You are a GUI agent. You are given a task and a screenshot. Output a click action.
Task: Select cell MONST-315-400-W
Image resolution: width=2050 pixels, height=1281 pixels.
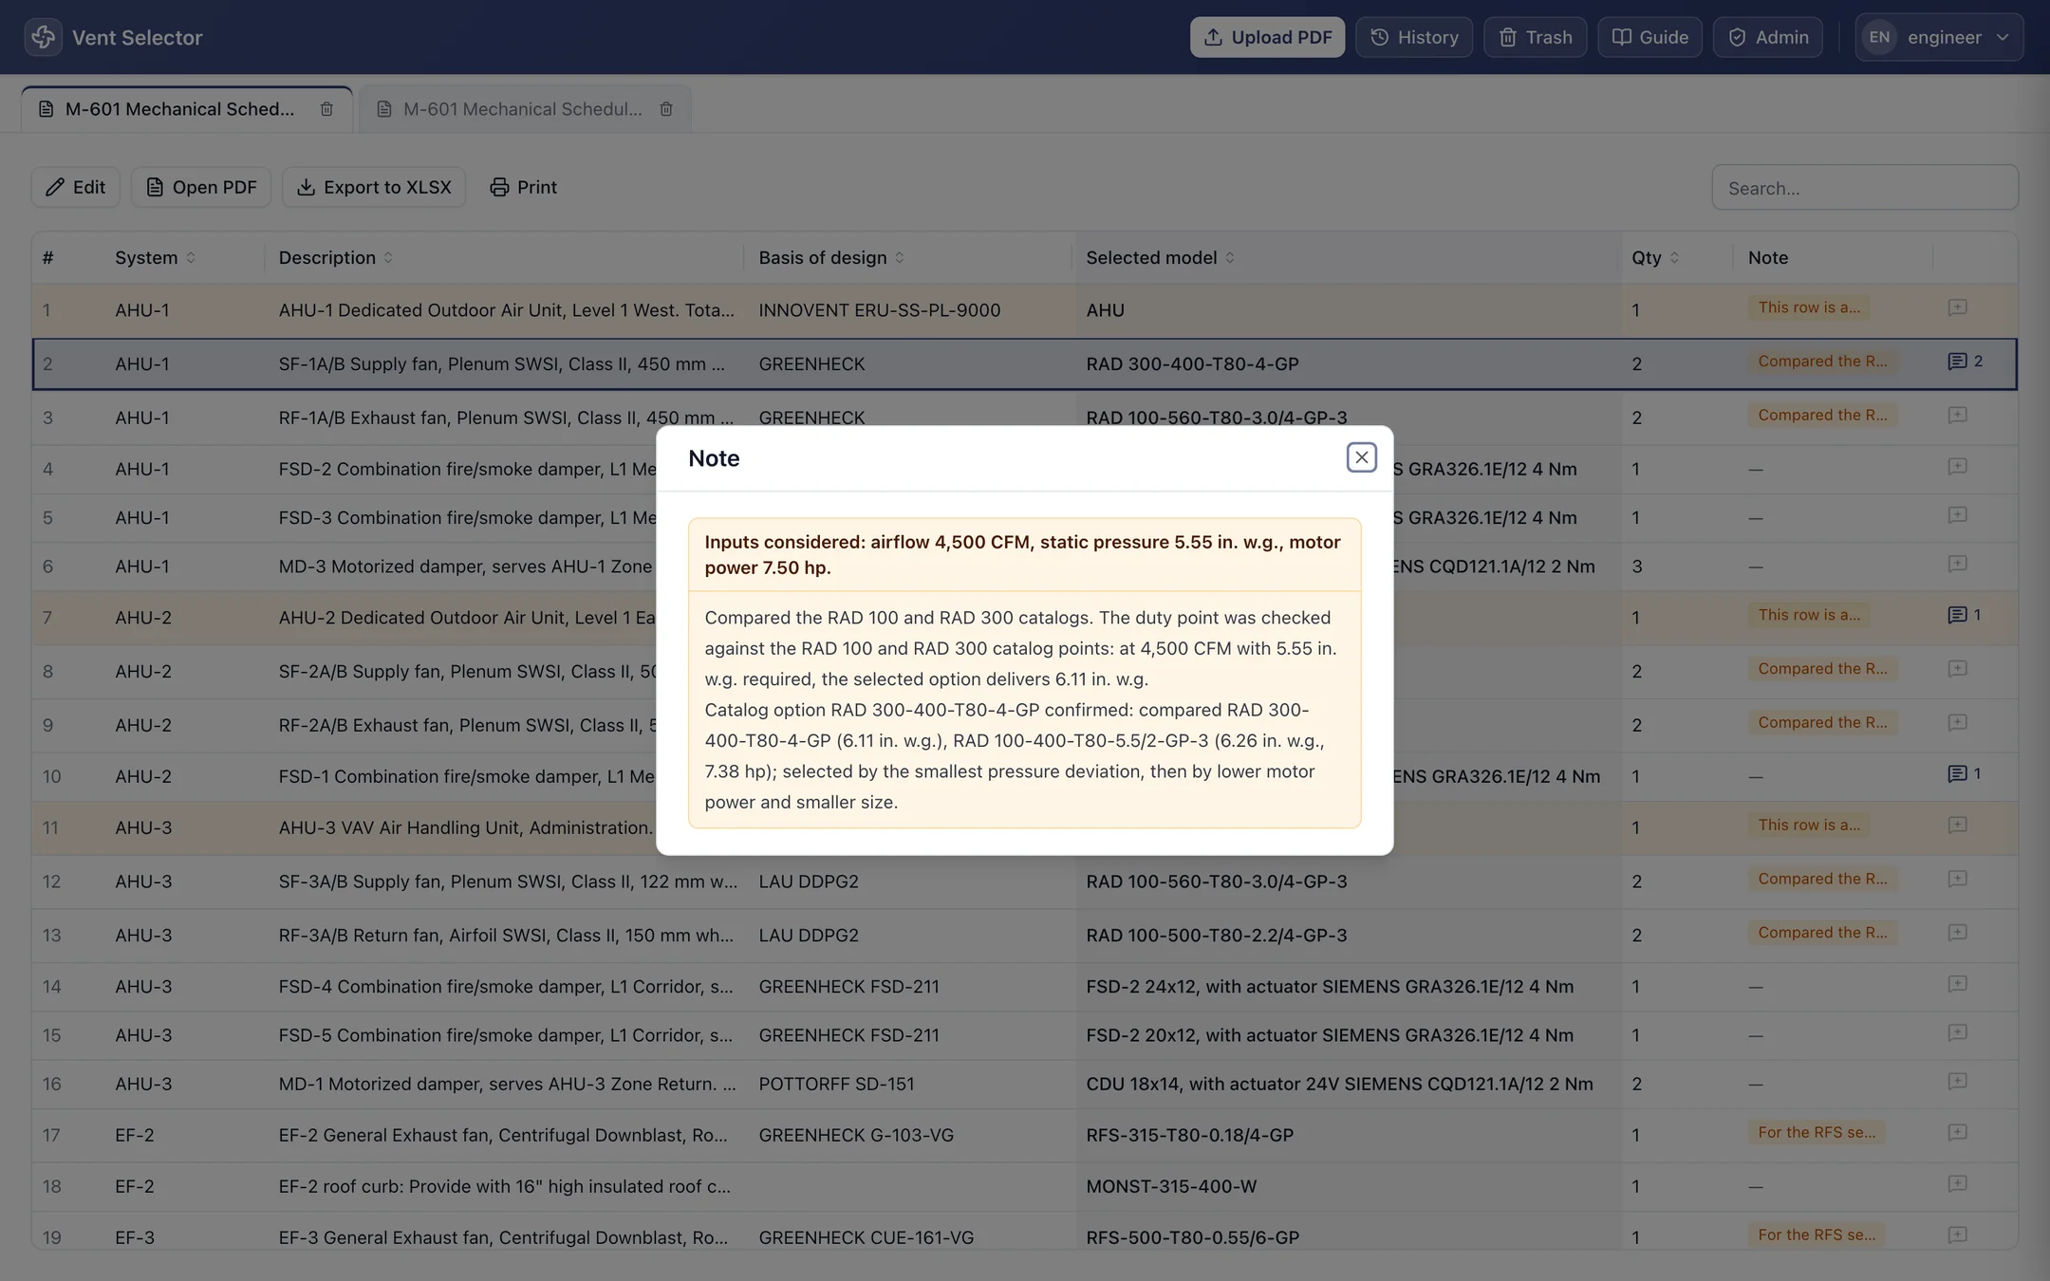point(1171,1186)
